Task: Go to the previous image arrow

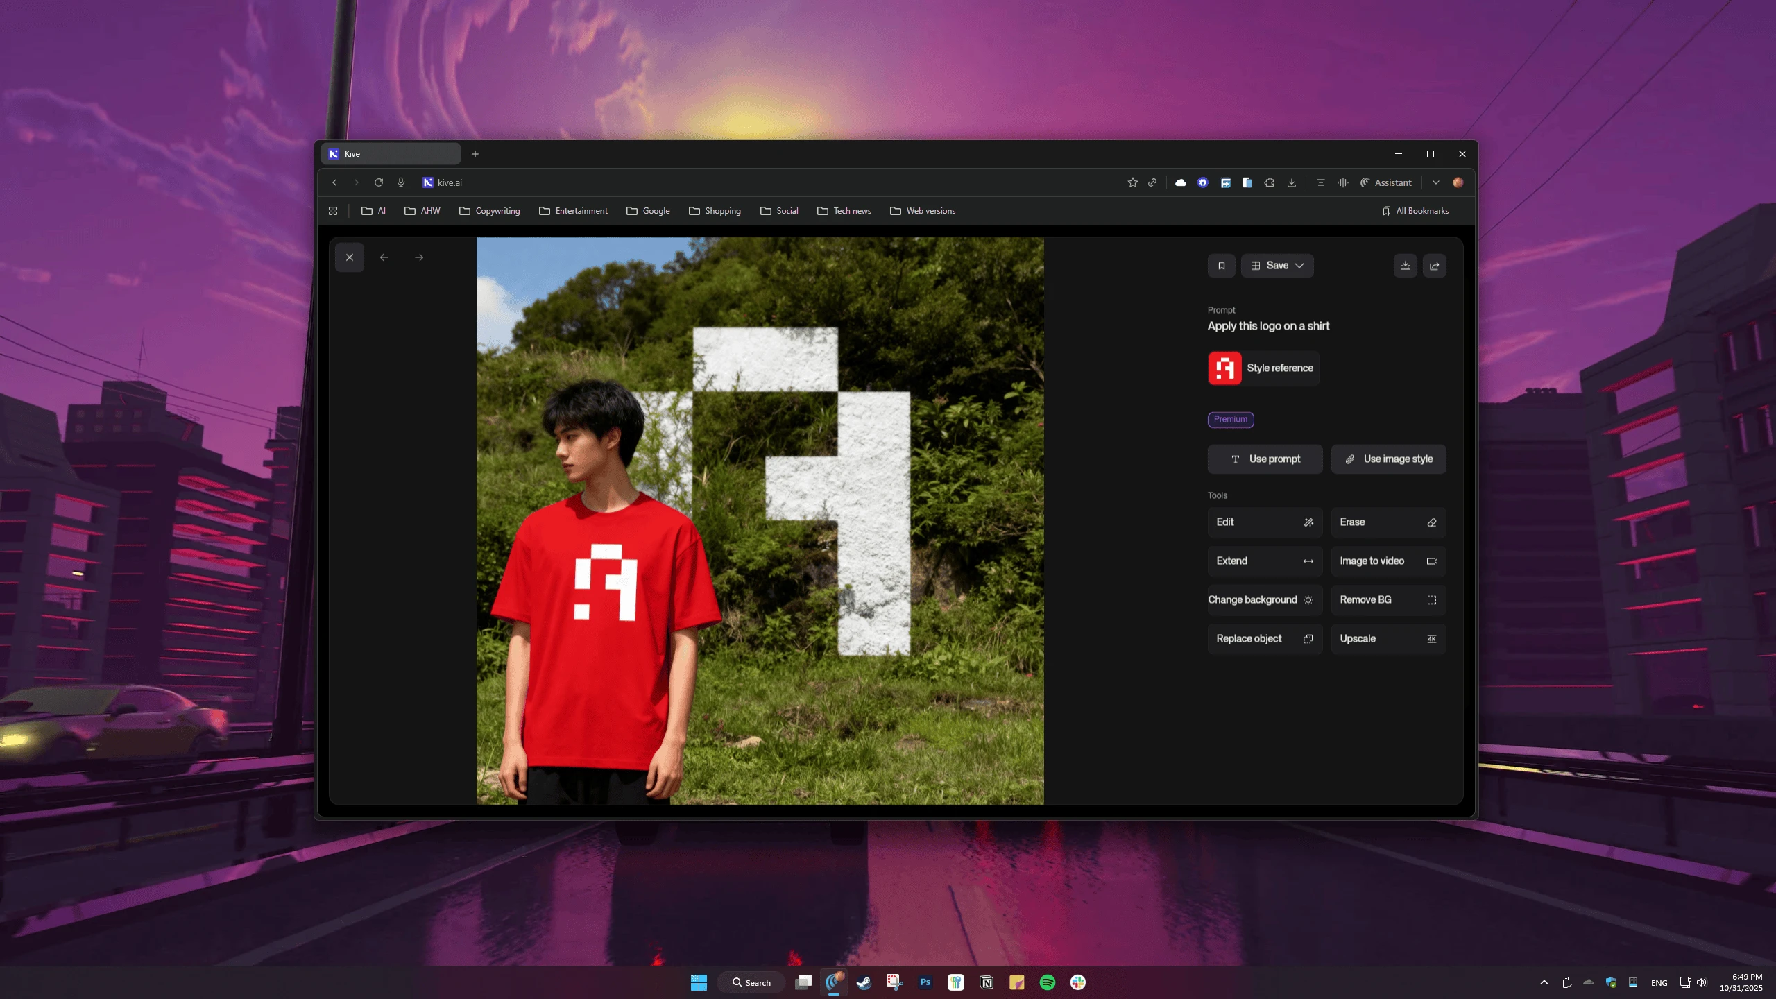Action: pyautogui.click(x=384, y=257)
